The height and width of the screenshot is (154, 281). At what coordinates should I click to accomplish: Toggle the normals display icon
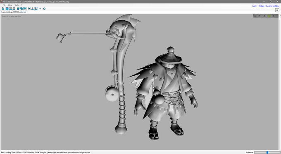(x=32, y=9)
